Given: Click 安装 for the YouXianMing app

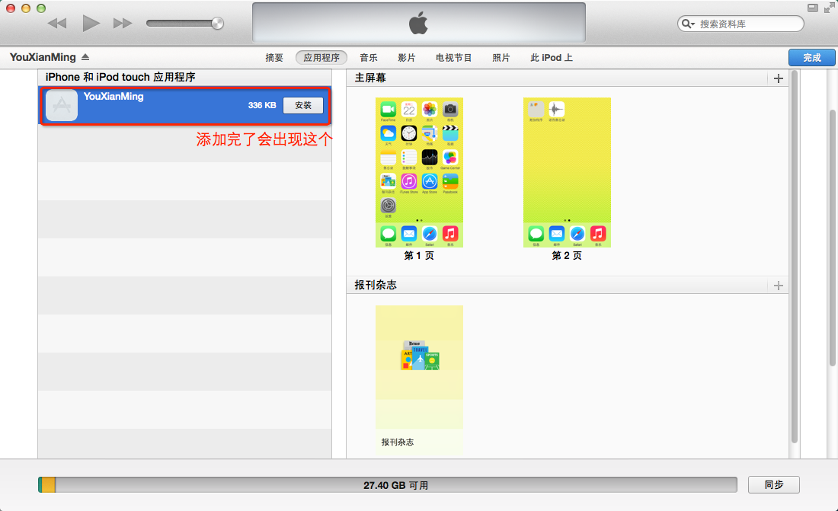Looking at the screenshot, I should (303, 105).
